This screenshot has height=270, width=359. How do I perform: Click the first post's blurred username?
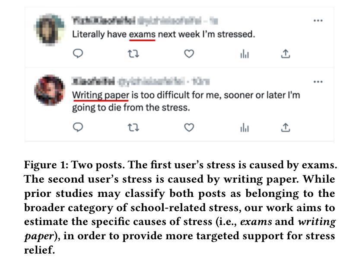[104, 20]
